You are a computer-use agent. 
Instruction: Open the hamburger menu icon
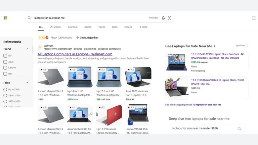(254, 18)
